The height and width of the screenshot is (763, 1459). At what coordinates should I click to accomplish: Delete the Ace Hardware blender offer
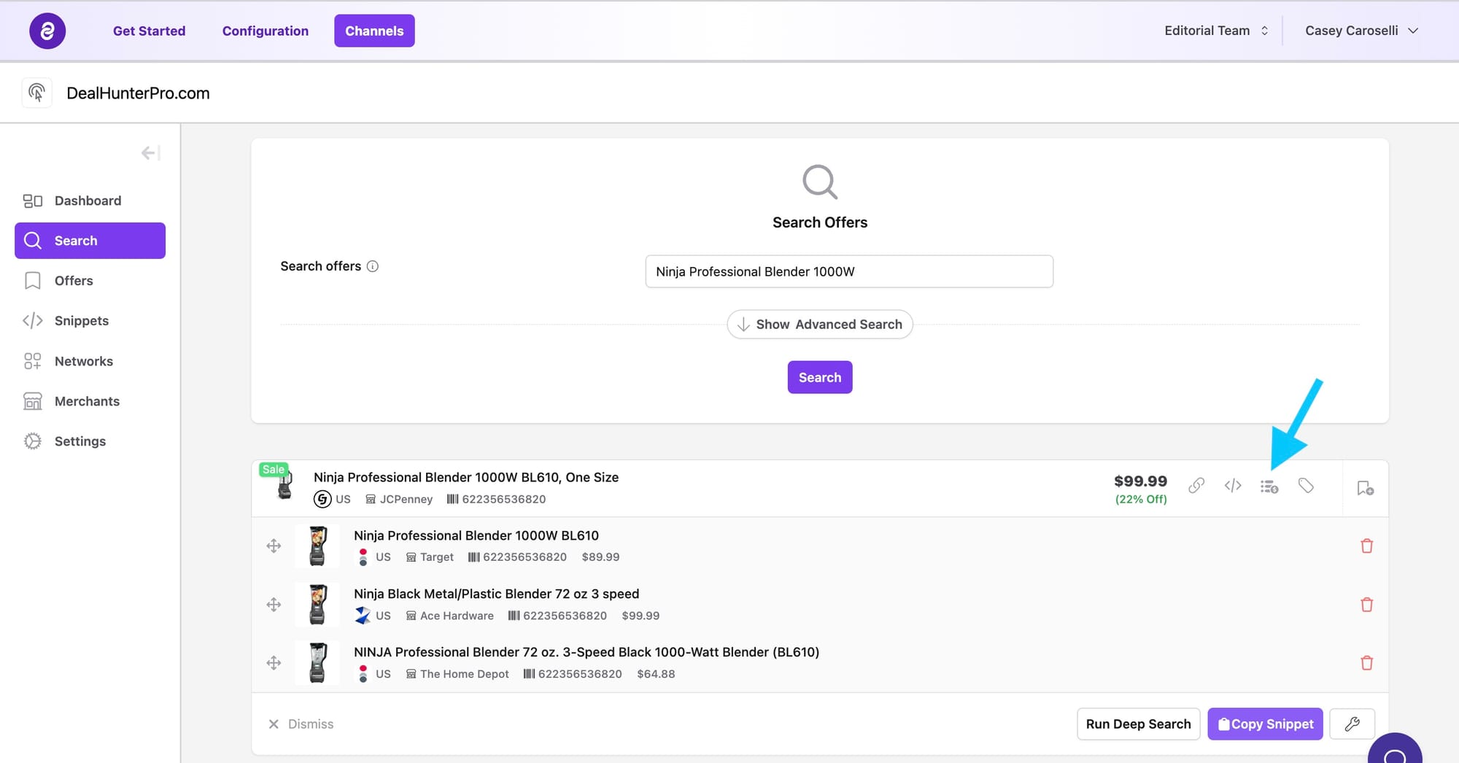pos(1367,605)
